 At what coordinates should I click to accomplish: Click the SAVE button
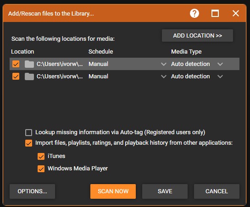coord(165,191)
